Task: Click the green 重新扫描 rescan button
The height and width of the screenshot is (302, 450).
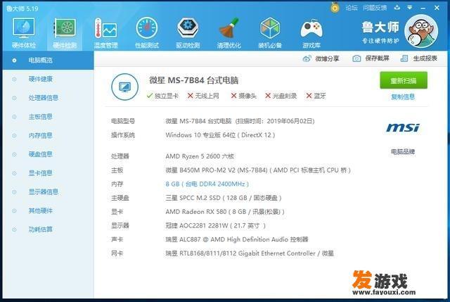Action: click(x=403, y=80)
